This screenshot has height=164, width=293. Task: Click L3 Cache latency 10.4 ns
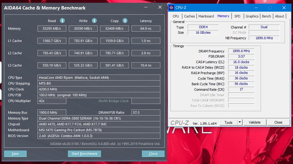pos(146,66)
